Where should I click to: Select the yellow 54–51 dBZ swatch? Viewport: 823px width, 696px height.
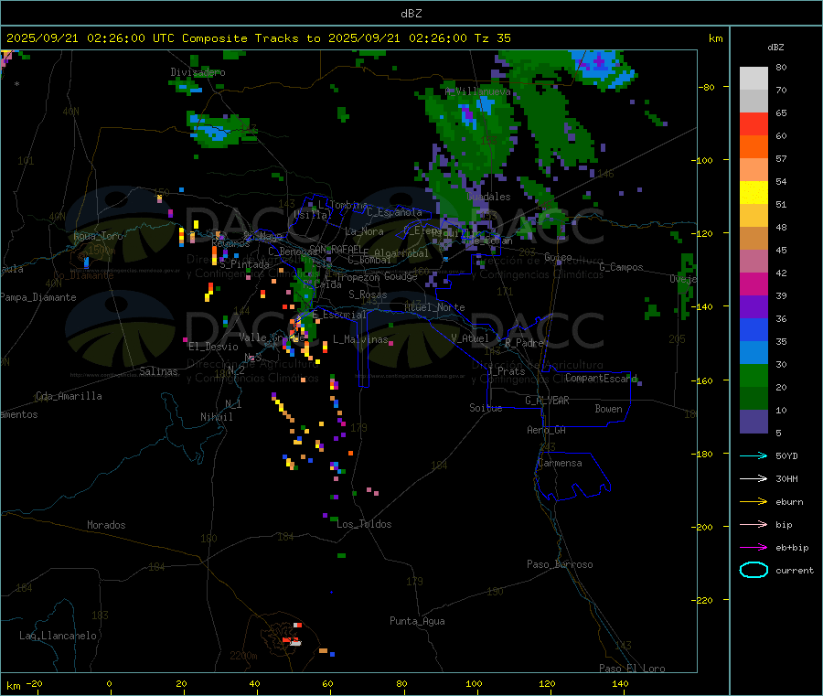(754, 193)
